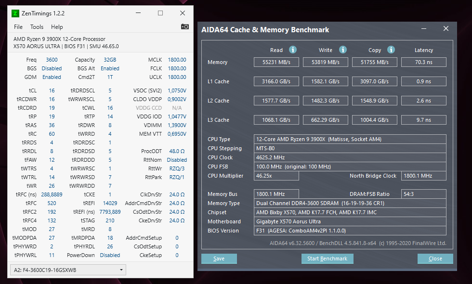Maximize the ZenTimings window
This screenshot has width=472, height=284.
pyautogui.click(x=160, y=13)
